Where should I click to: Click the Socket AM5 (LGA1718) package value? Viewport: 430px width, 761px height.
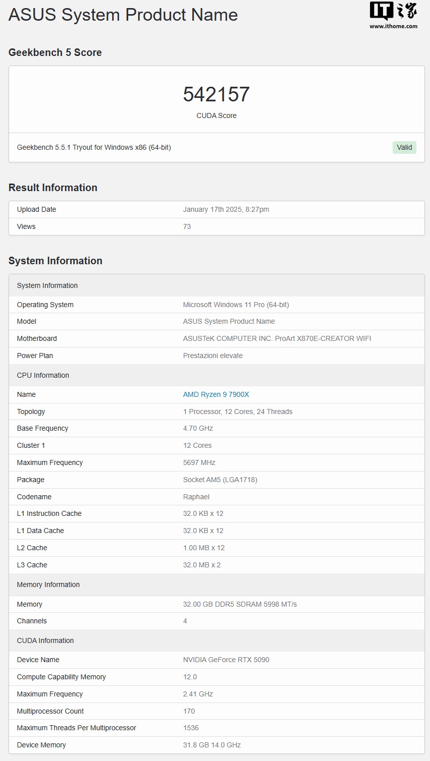pyautogui.click(x=220, y=480)
